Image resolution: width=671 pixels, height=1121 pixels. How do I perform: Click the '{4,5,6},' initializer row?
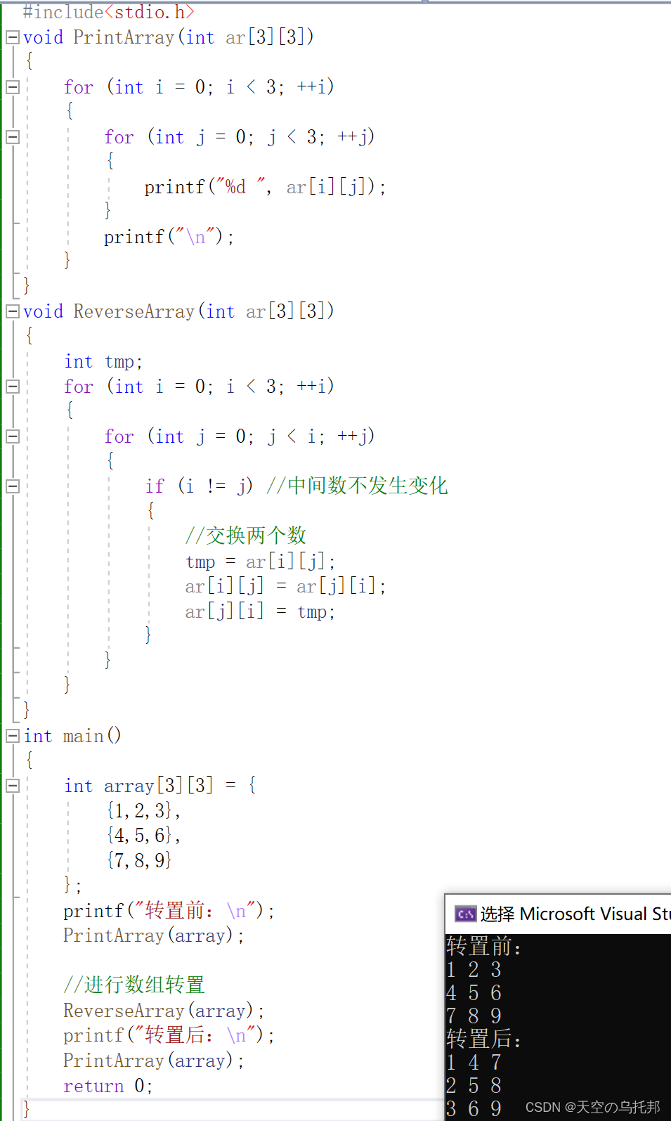(x=143, y=836)
